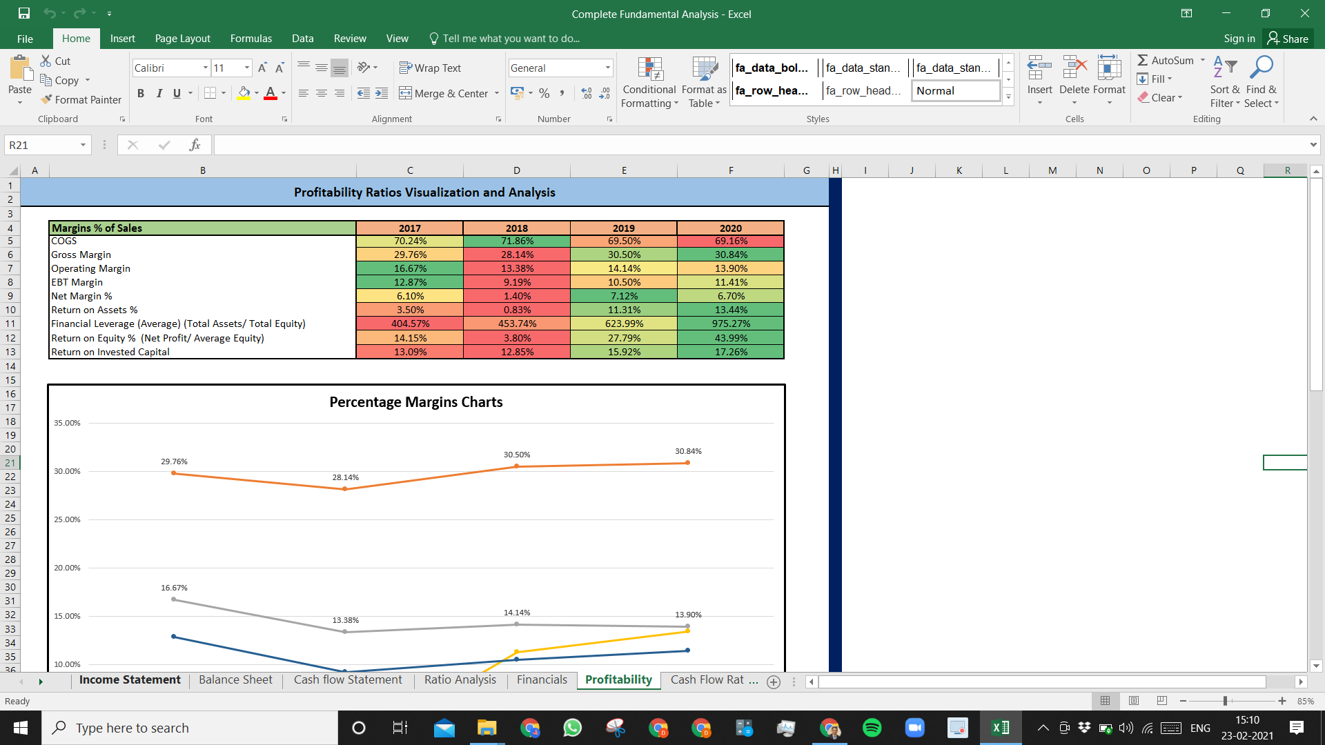Screen dimensions: 1325x745
Task: Switch to Page Break Preview in status bar
Action: click(1162, 701)
